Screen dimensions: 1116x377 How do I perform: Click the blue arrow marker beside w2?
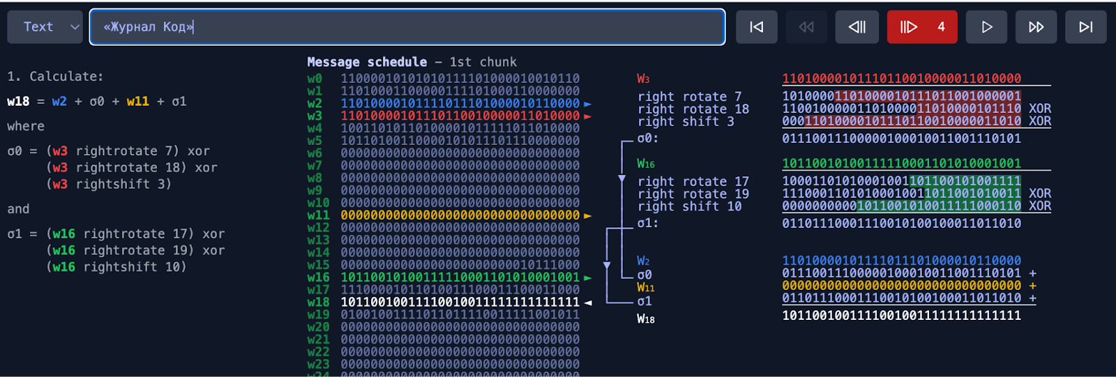pyautogui.click(x=587, y=104)
